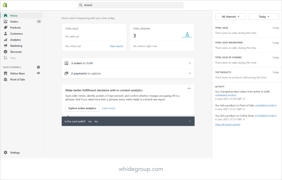Expand 3 orders to fulfill chevron
This screenshot has width=282, height=180.
click(190, 63)
